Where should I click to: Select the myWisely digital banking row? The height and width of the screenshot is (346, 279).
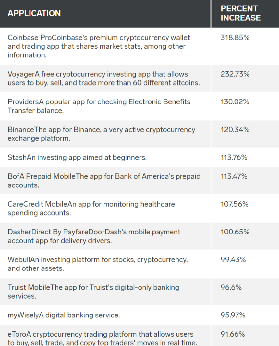tap(64, 315)
